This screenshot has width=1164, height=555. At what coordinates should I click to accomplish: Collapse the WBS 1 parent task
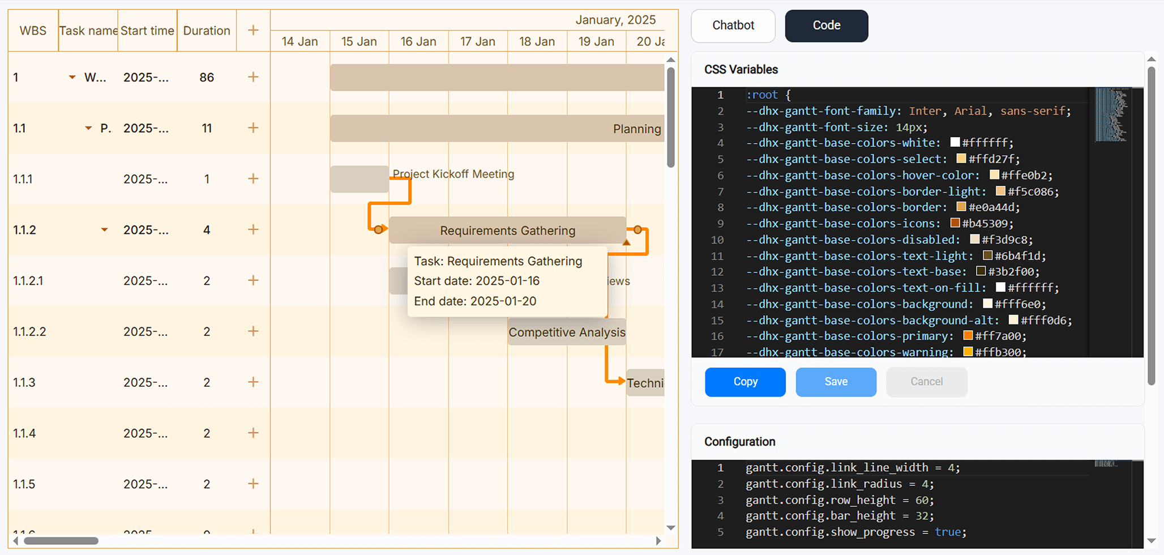[x=72, y=77]
